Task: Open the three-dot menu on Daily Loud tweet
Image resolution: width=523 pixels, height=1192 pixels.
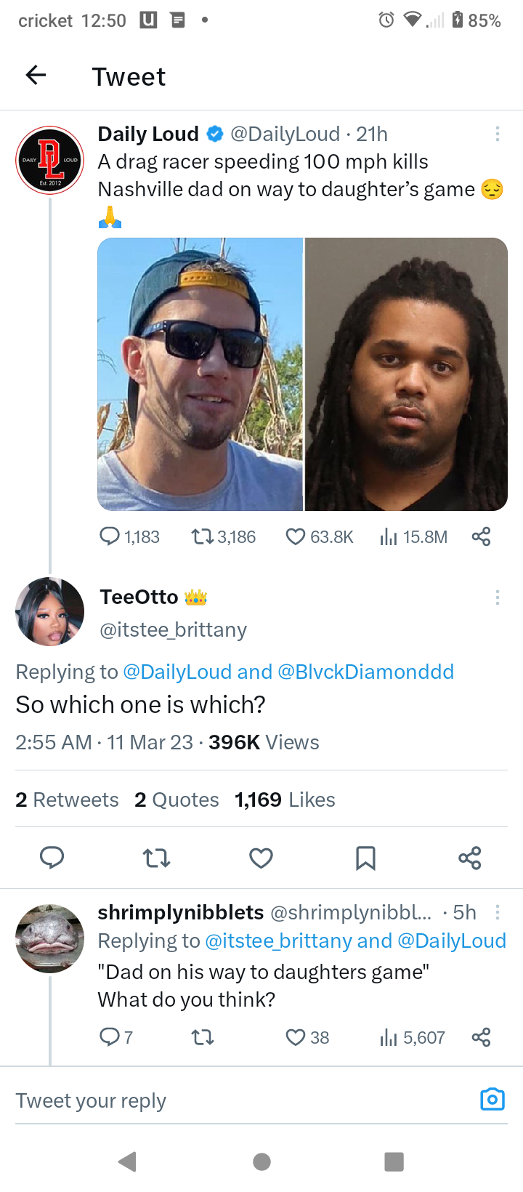Action: [x=497, y=134]
